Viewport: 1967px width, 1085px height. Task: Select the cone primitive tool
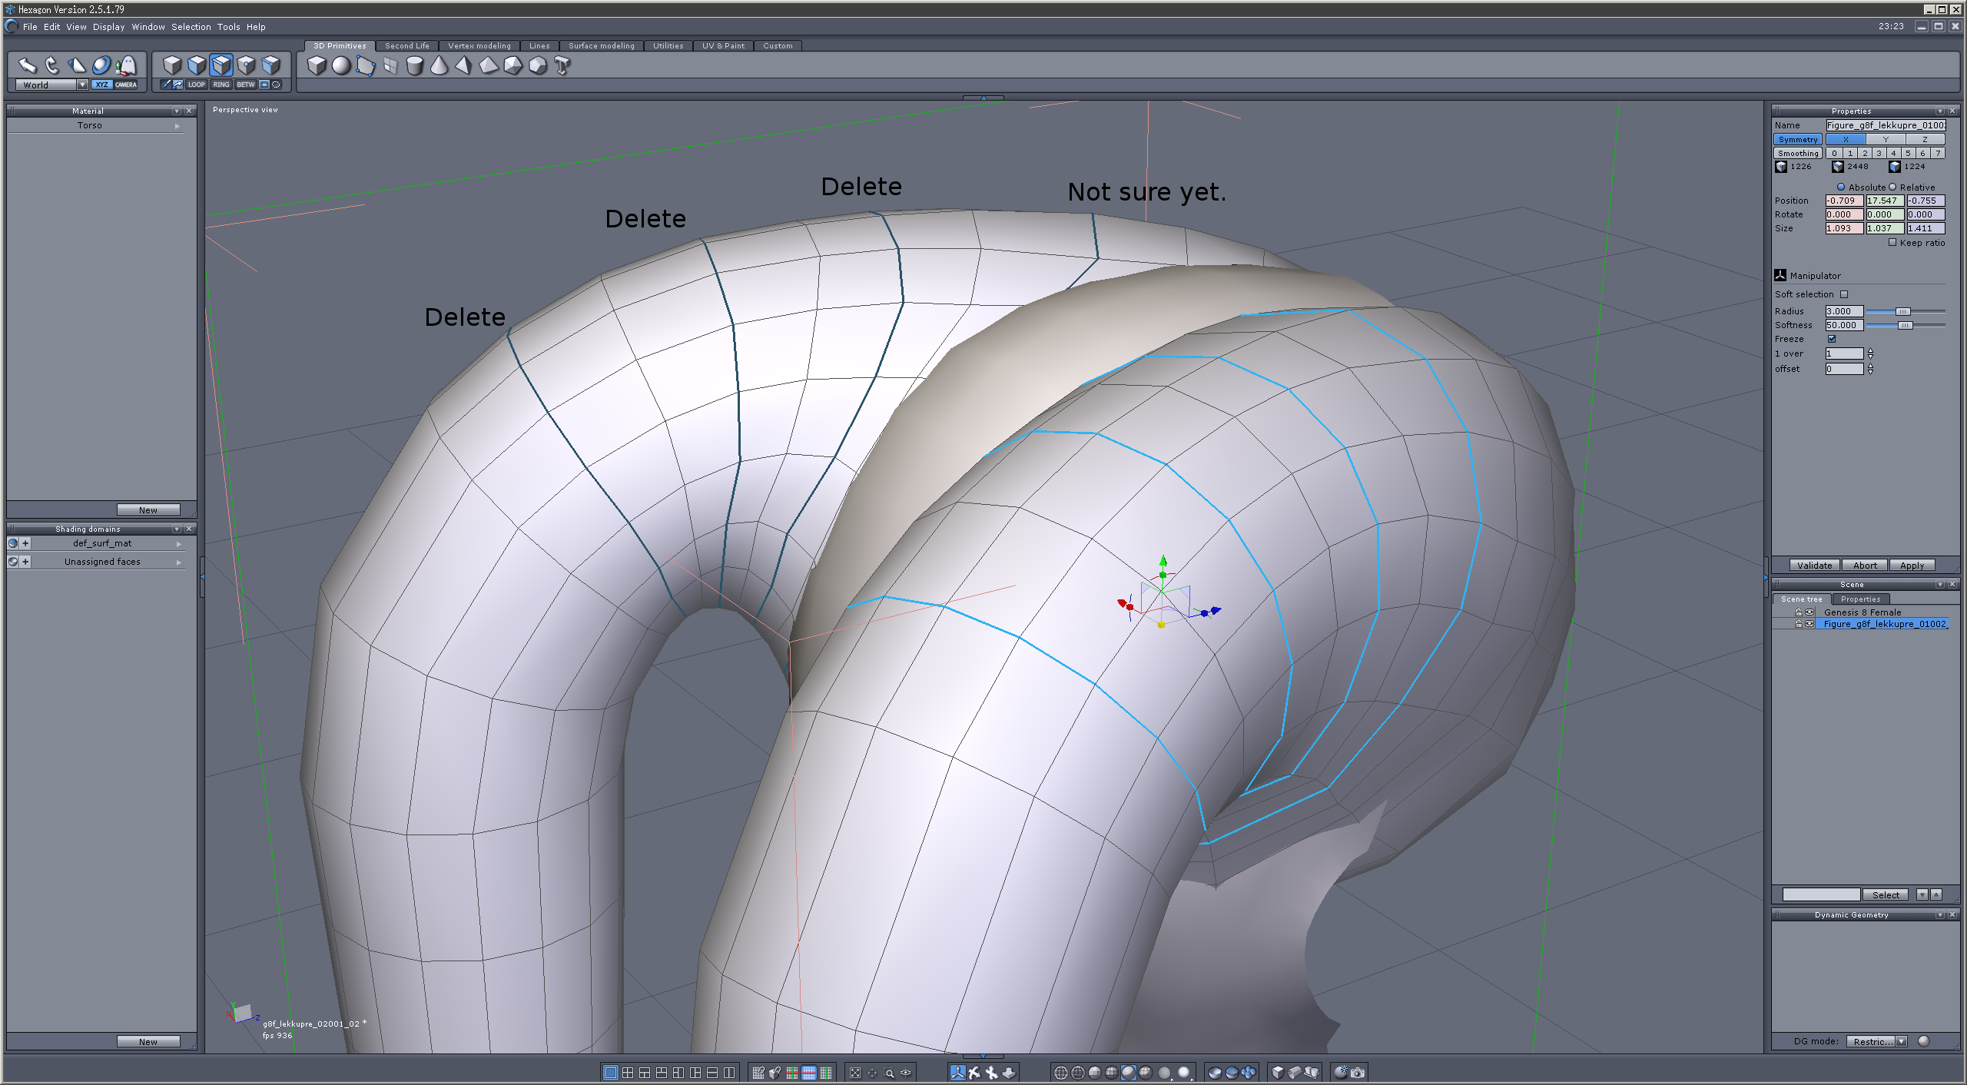tap(440, 66)
